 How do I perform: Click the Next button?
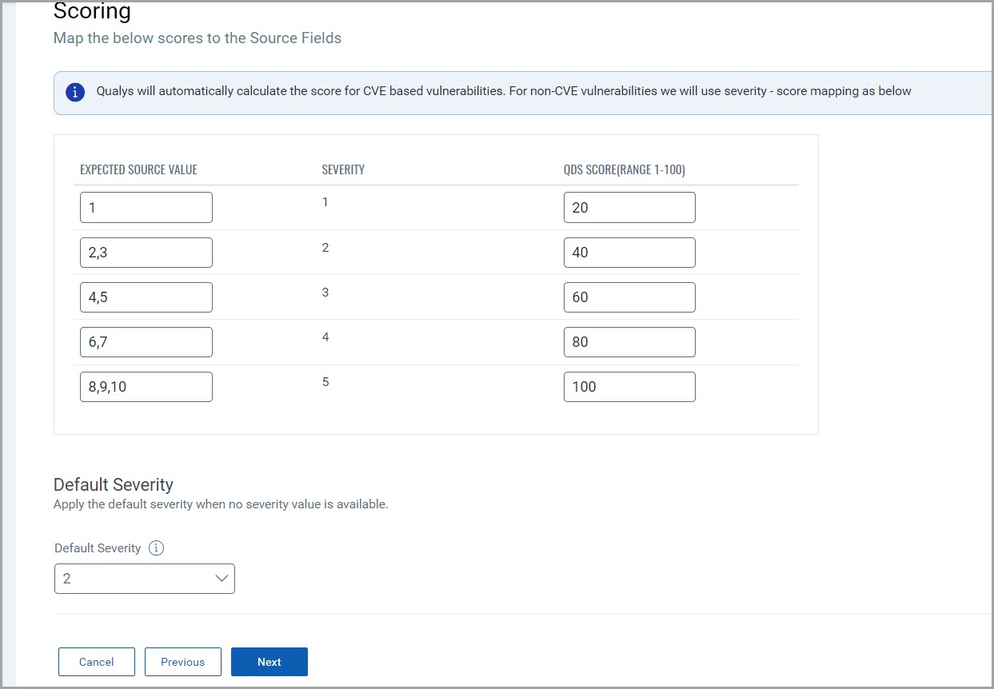pyautogui.click(x=269, y=662)
